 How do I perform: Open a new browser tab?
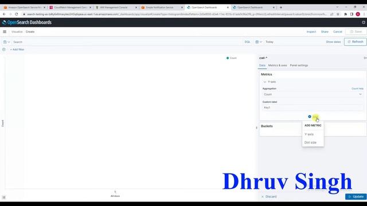(x=281, y=7)
